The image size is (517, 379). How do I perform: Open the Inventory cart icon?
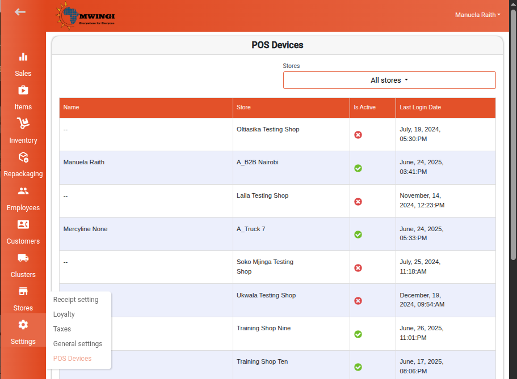click(23, 123)
